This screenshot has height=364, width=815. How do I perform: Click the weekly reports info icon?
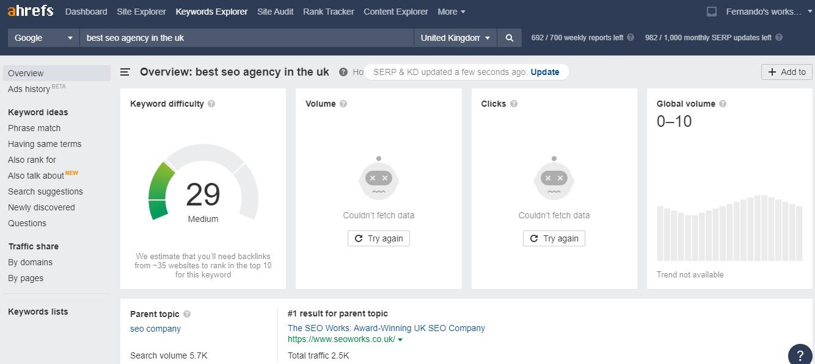click(x=630, y=38)
